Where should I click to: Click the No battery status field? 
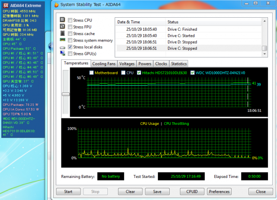click(111, 176)
